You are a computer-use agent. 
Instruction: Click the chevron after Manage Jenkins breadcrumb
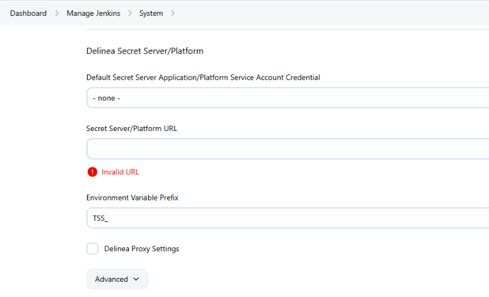click(x=130, y=13)
